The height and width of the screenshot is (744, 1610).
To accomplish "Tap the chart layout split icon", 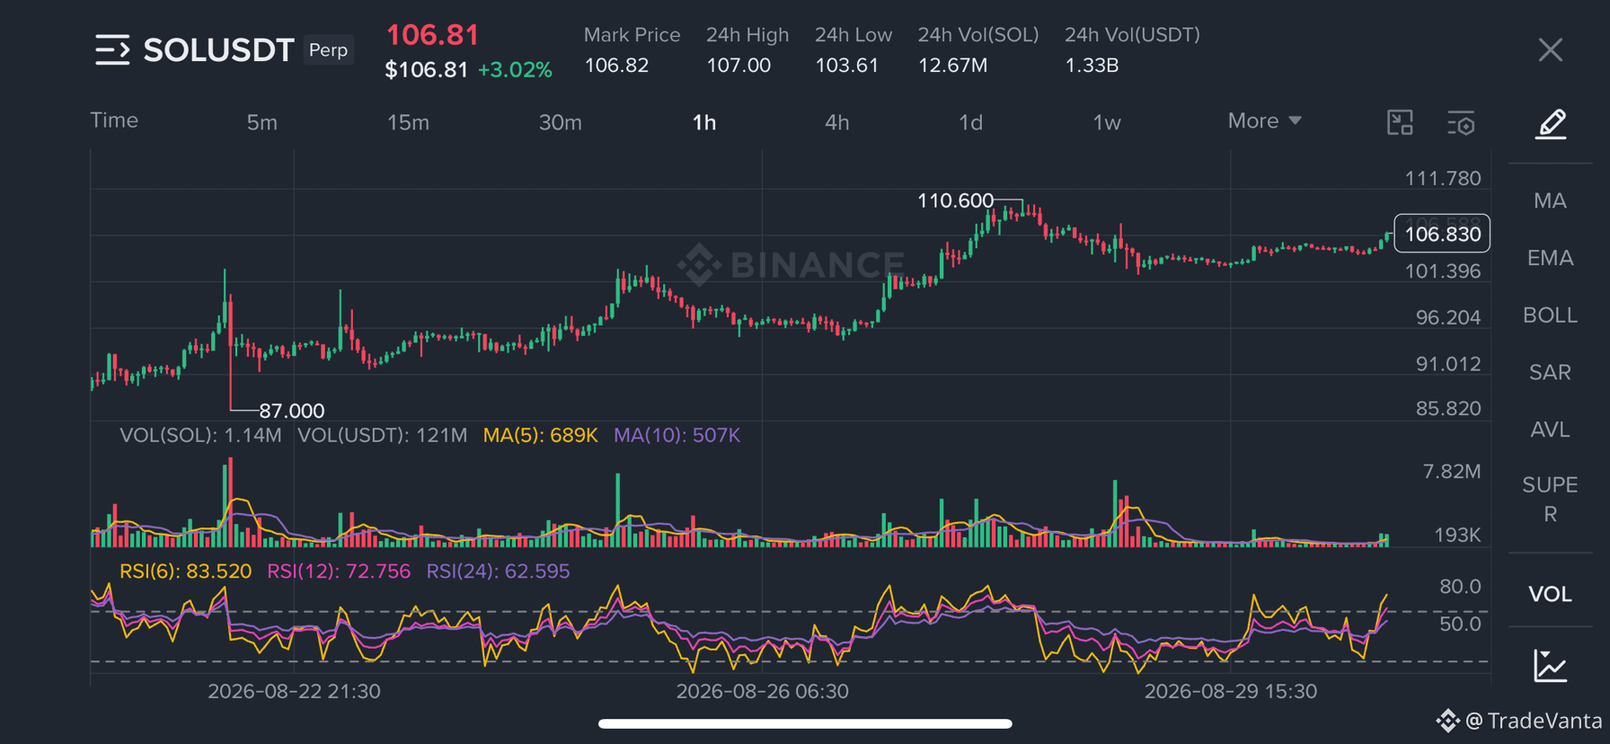I will [1400, 122].
